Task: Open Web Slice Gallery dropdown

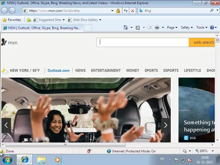Action: pos(84,20)
